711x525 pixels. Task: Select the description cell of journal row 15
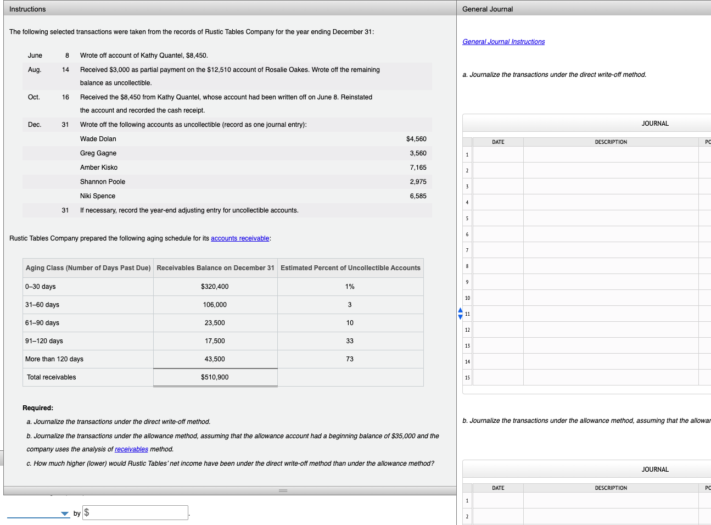point(611,377)
